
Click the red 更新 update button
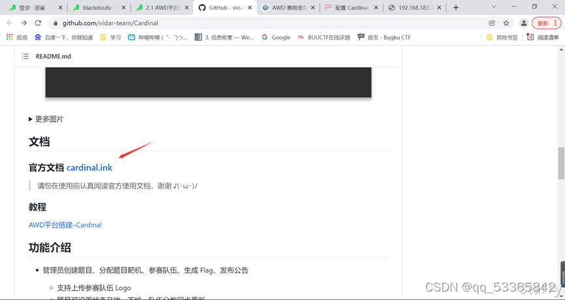[546, 23]
